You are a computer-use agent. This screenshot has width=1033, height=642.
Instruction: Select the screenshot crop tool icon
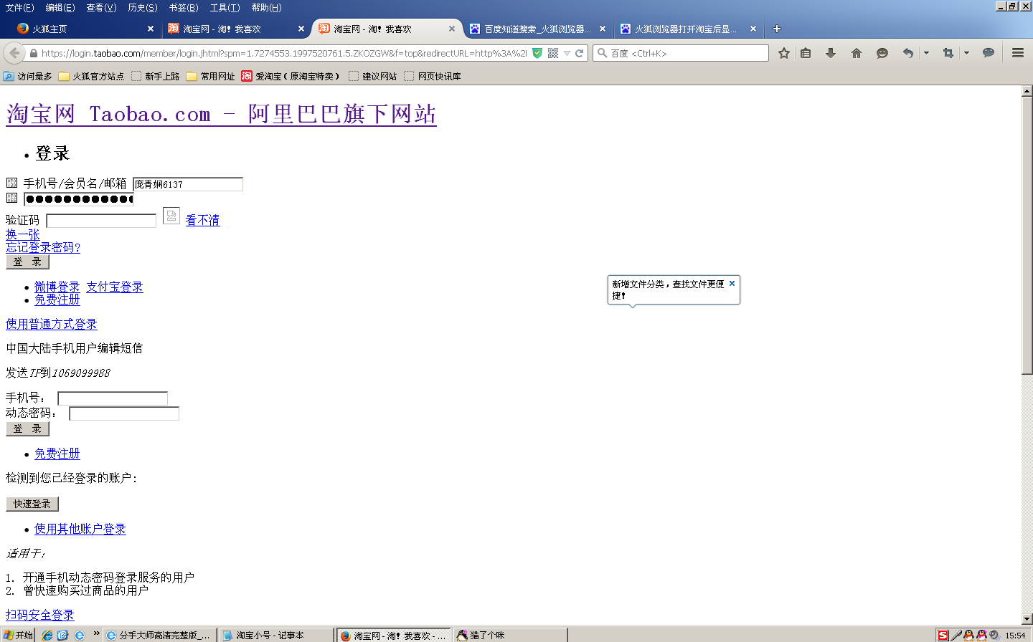pyautogui.click(x=949, y=52)
